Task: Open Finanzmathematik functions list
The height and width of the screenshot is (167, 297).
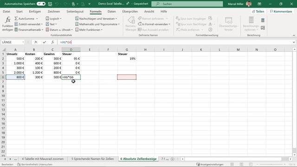Action: 29,30
